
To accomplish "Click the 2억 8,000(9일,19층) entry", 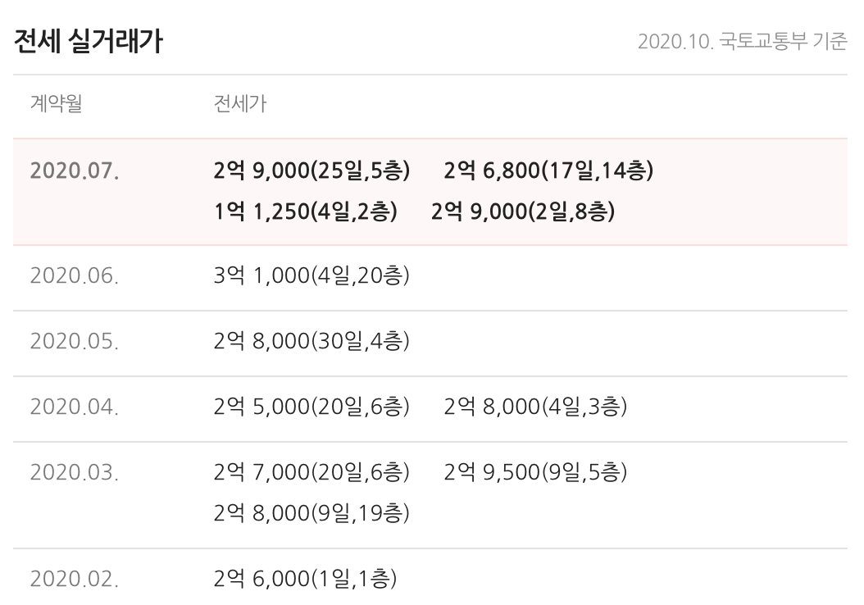I will (x=311, y=514).
